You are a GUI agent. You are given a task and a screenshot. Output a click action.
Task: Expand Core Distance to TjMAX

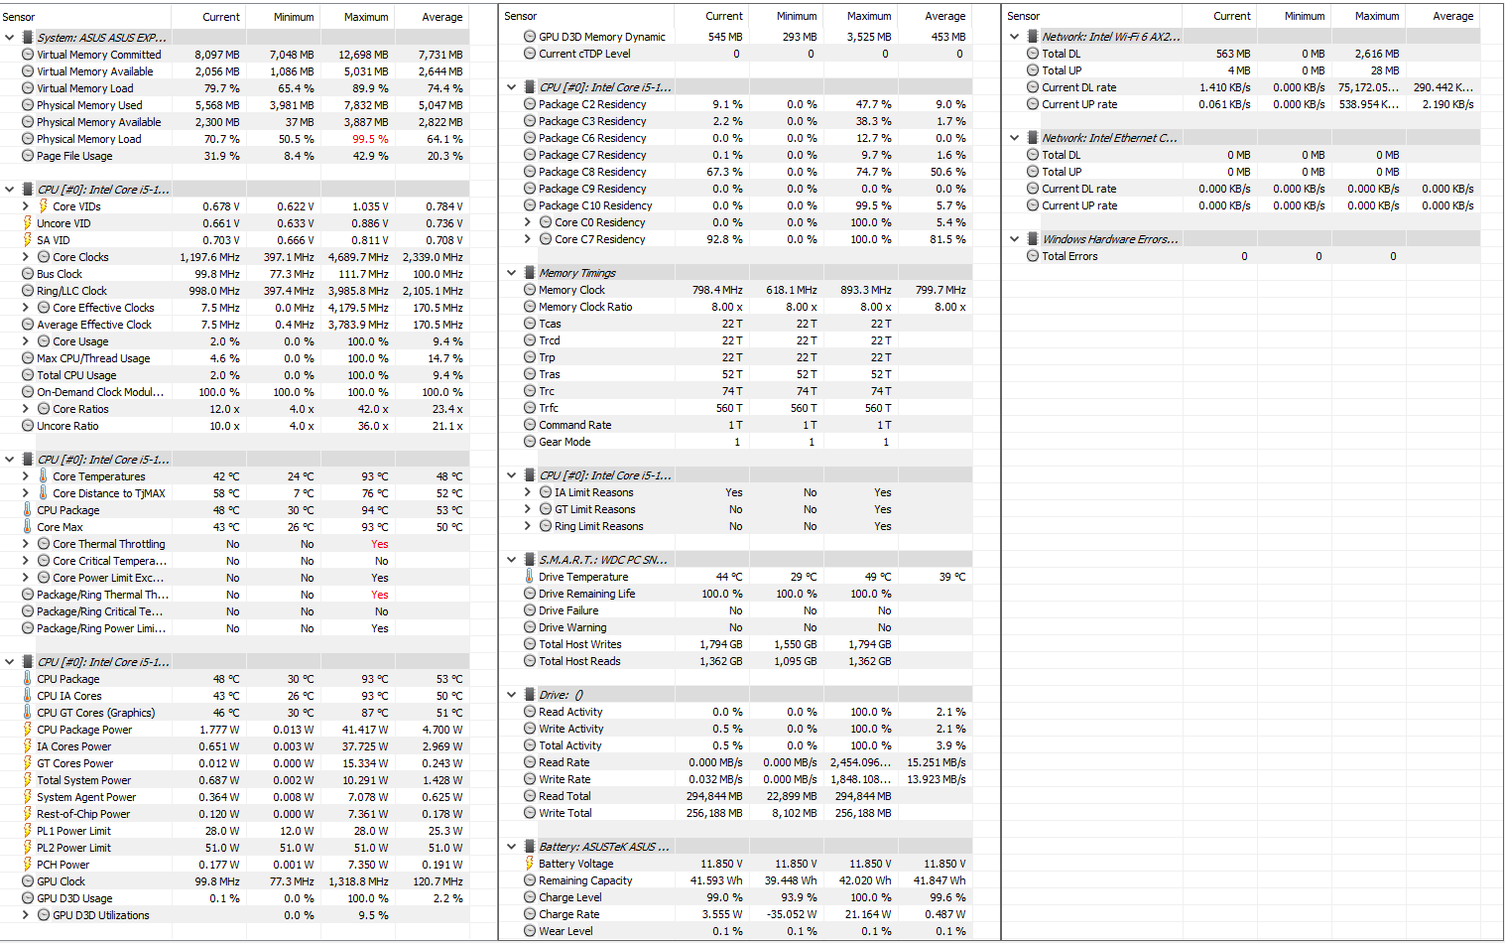tap(26, 493)
